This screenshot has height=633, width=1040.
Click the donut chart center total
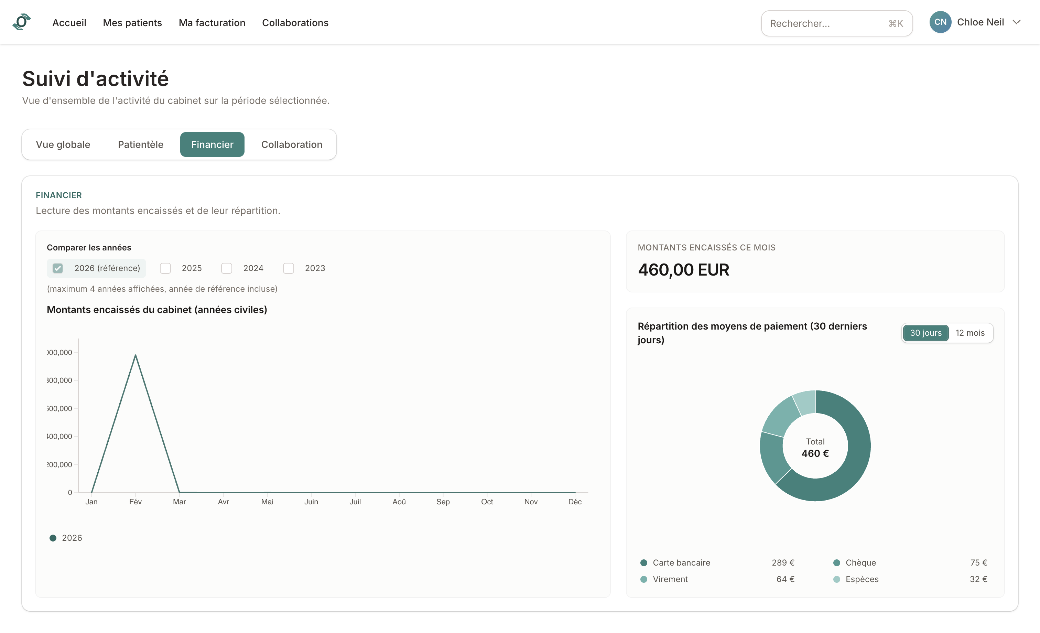pyautogui.click(x=815, y=448)
